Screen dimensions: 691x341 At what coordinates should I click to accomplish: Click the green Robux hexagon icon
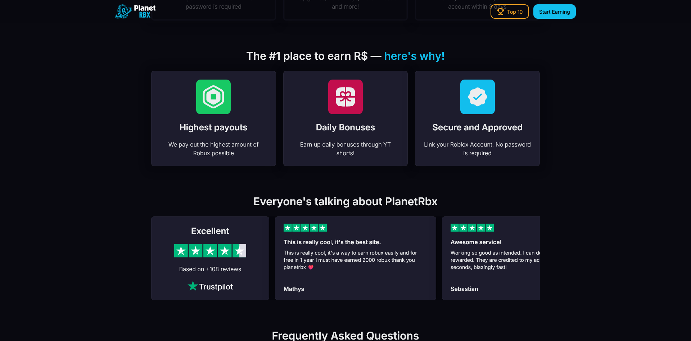(213, 97)
